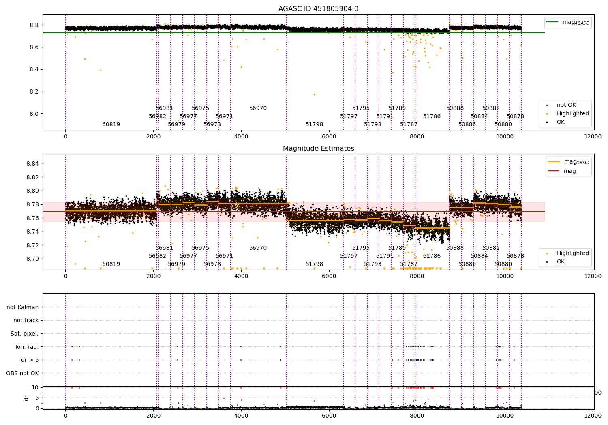Click the 8.84 y-axis tick label

(32, 164)
